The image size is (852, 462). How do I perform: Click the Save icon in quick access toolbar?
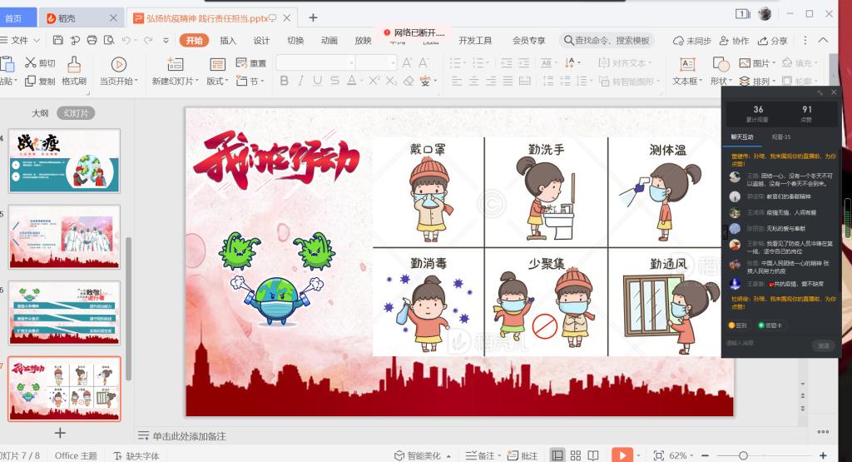57,40
